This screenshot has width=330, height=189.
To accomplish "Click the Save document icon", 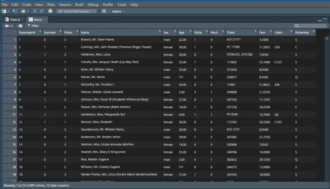I will click(x=35, y=11).
